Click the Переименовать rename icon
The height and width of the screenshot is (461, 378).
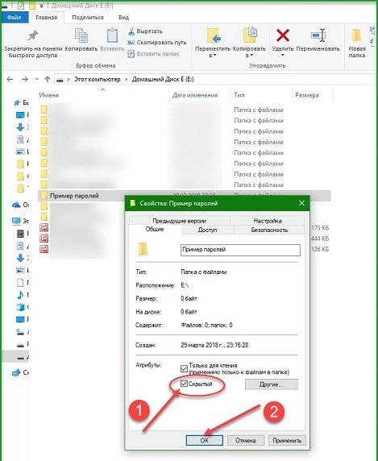318,35
